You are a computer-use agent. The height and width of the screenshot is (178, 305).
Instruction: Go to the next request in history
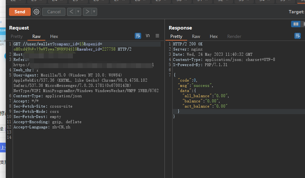[x=87, y=12]
